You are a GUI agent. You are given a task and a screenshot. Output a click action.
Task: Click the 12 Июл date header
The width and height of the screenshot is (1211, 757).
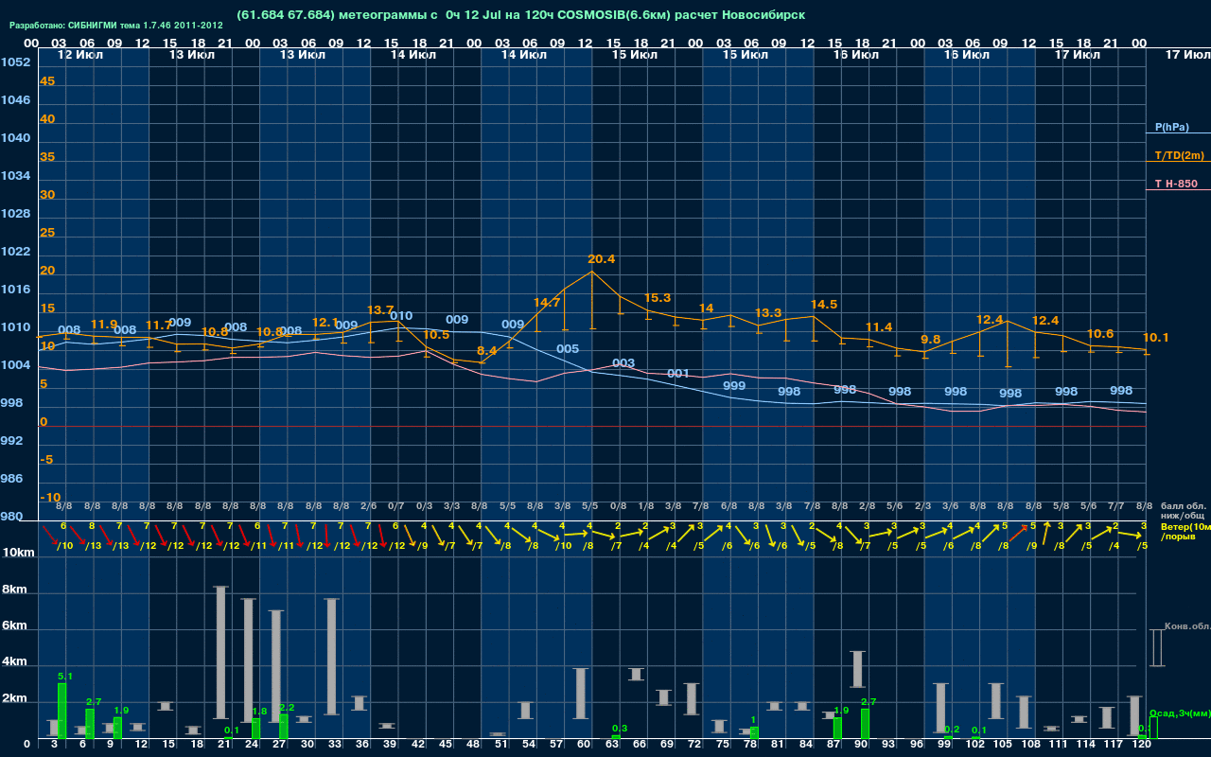[79, 55]
